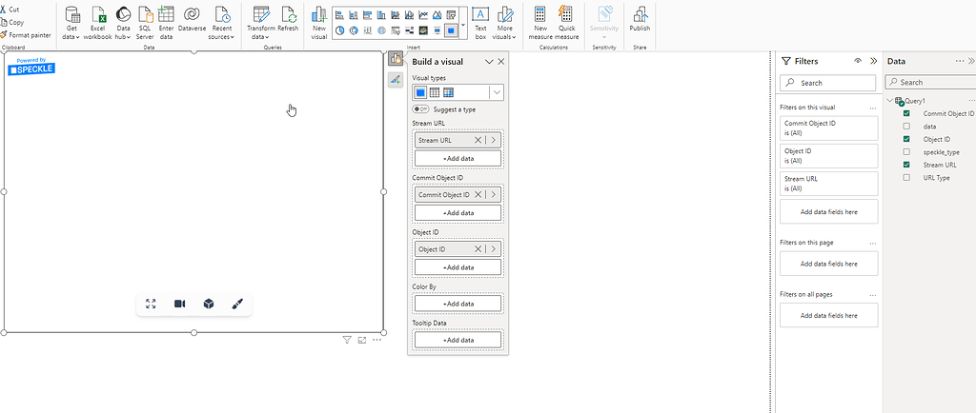Open the Recent sources dropdown
The width and height of the screenshot is (976, 413).
[222, 22]
